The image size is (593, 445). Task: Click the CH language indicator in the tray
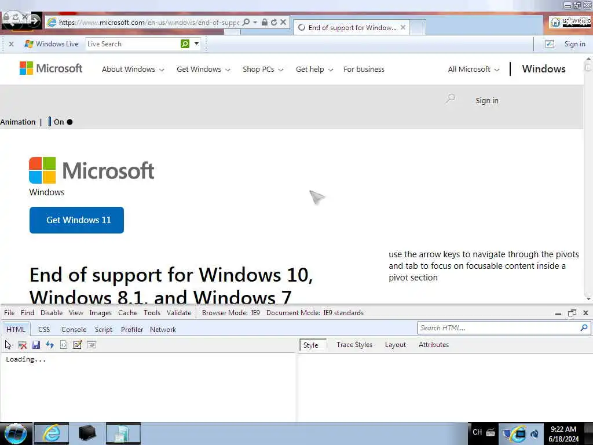[477, 432]
